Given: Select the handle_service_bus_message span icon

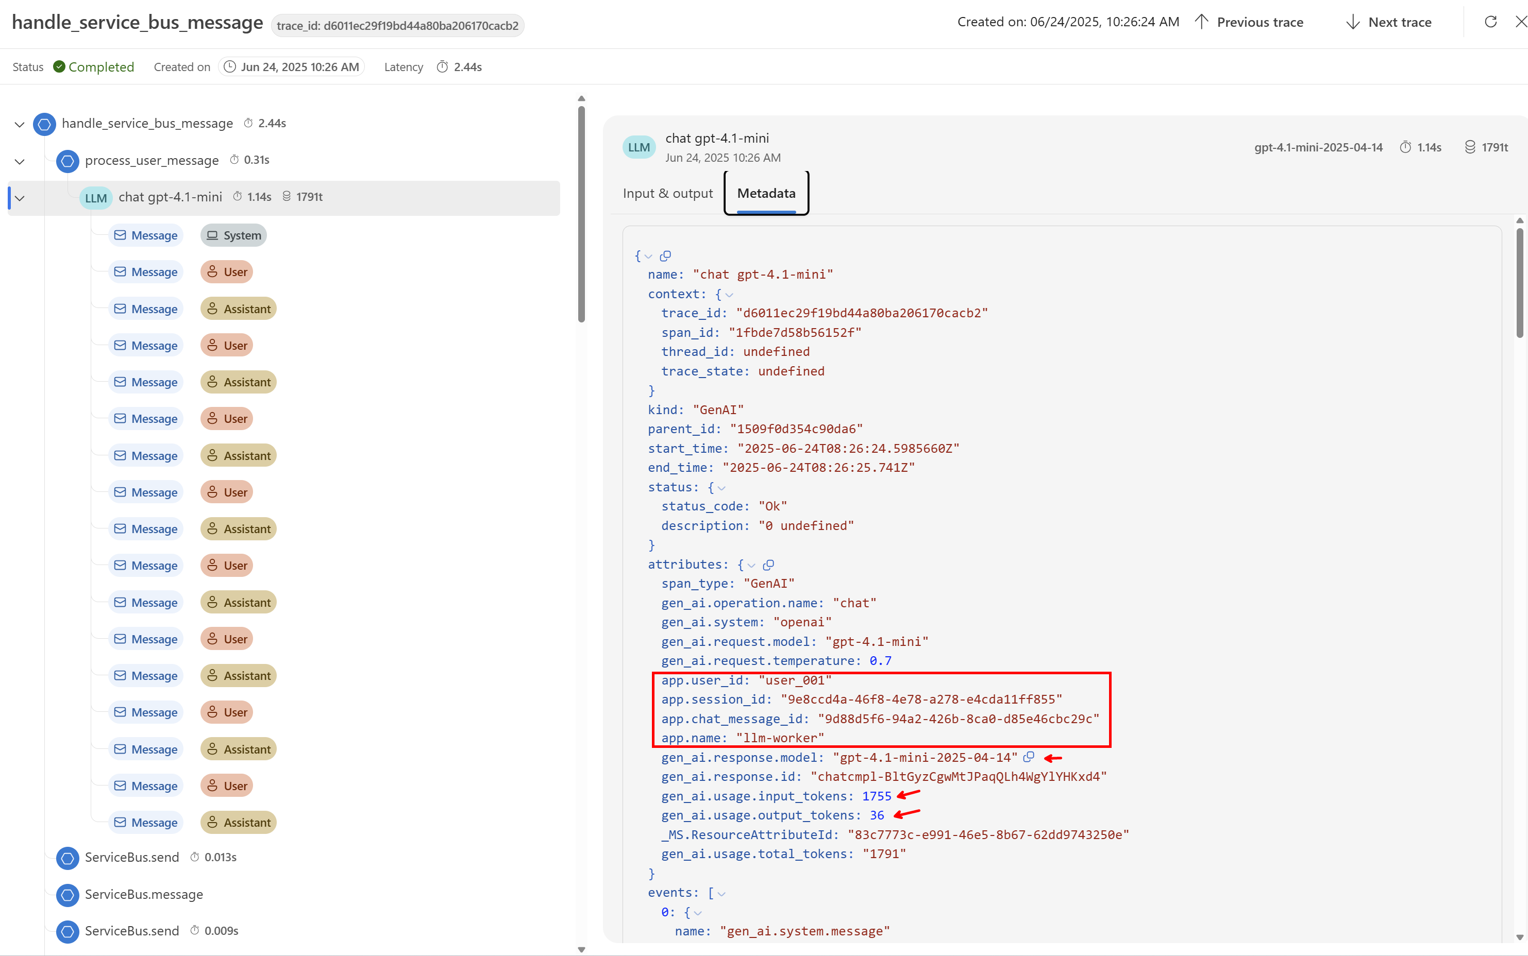Looking at the screenshot, I should click(x=44, y=124).
